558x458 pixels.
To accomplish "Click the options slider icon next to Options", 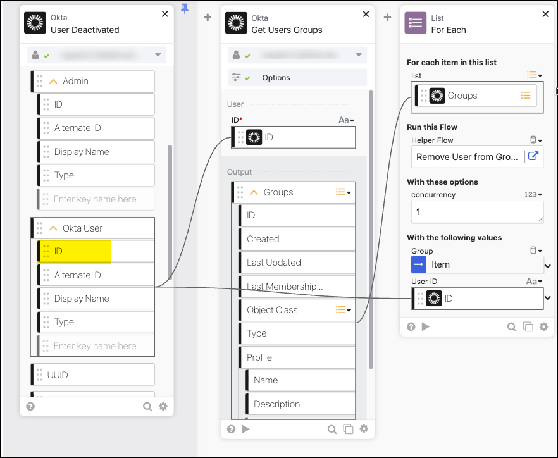I will (237, 77).
